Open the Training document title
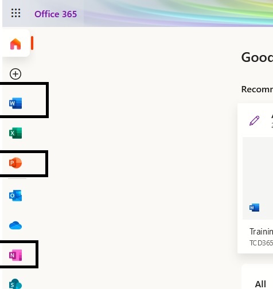The image size is (273, 289). tap(261, 232)
